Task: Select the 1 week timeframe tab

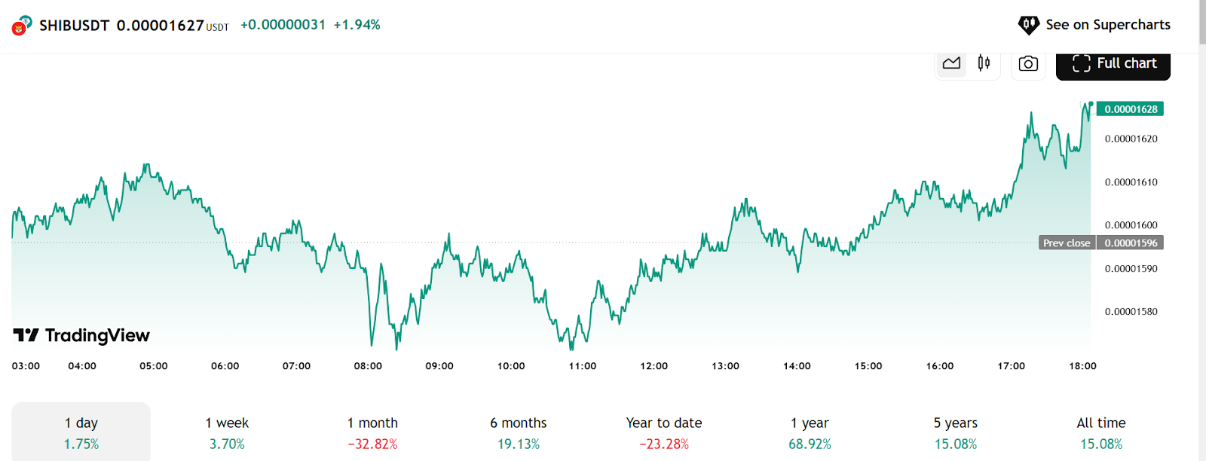Action: coord(227,432)
